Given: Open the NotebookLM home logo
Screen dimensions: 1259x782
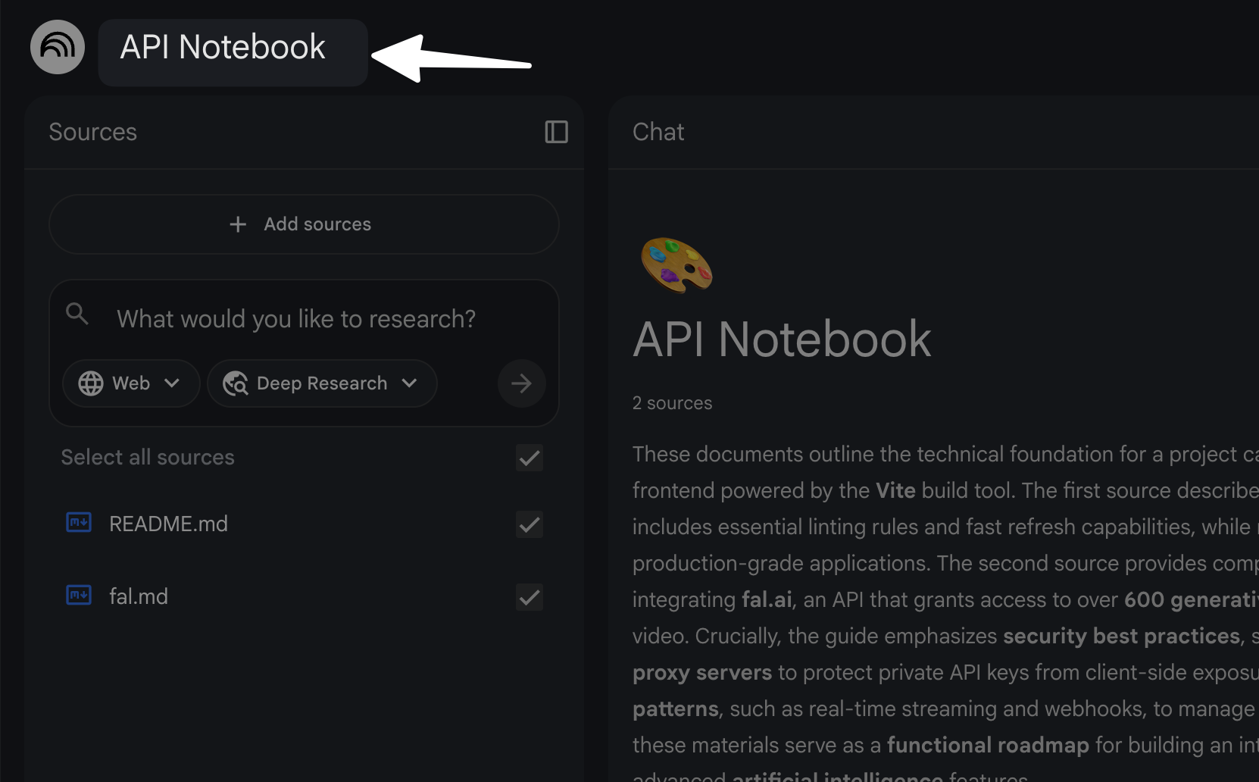Looking at the screenshot, I should (57, 46).
